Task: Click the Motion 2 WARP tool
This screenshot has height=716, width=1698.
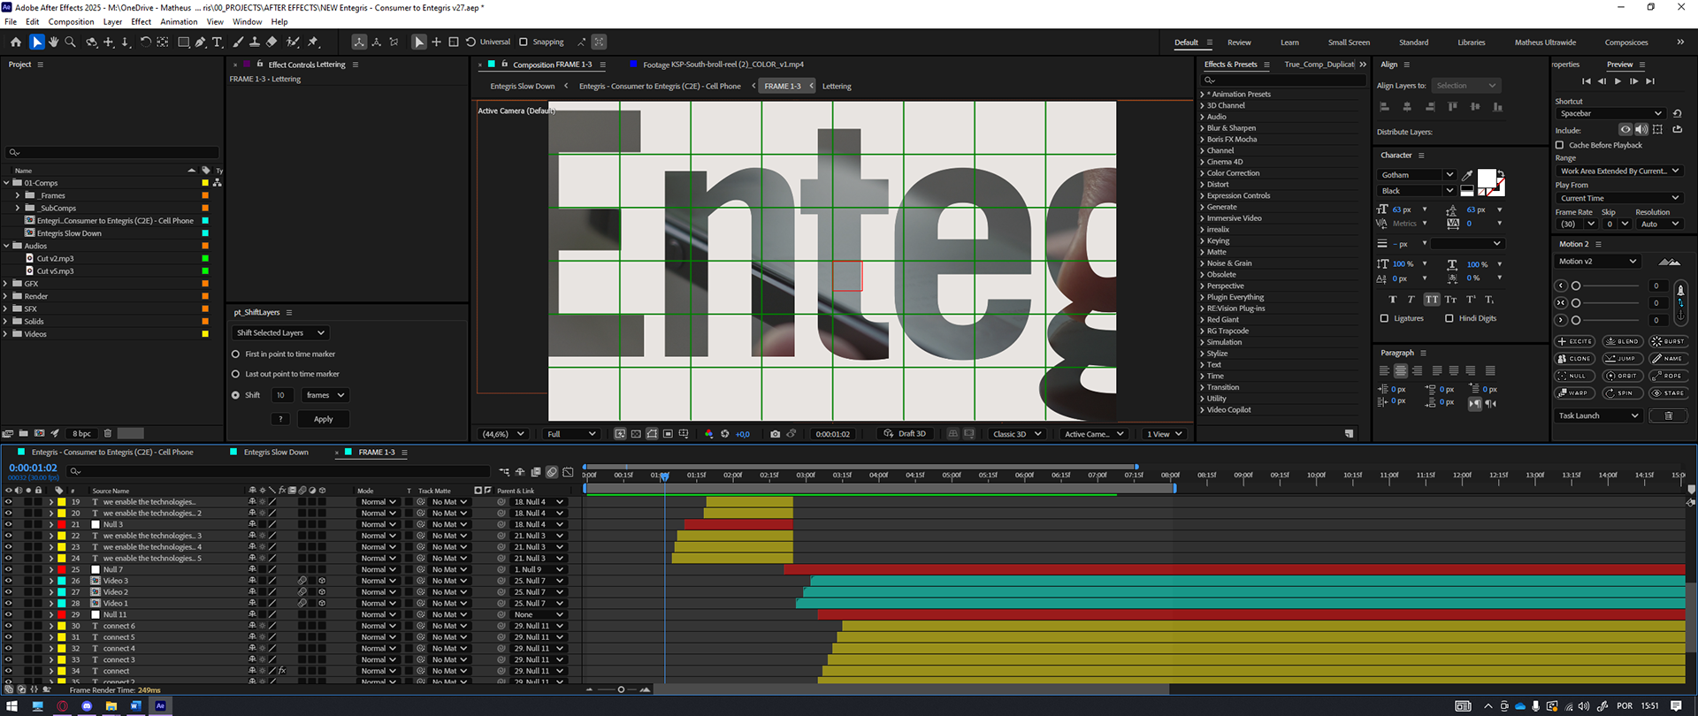Action: (x=1575, y=393)
